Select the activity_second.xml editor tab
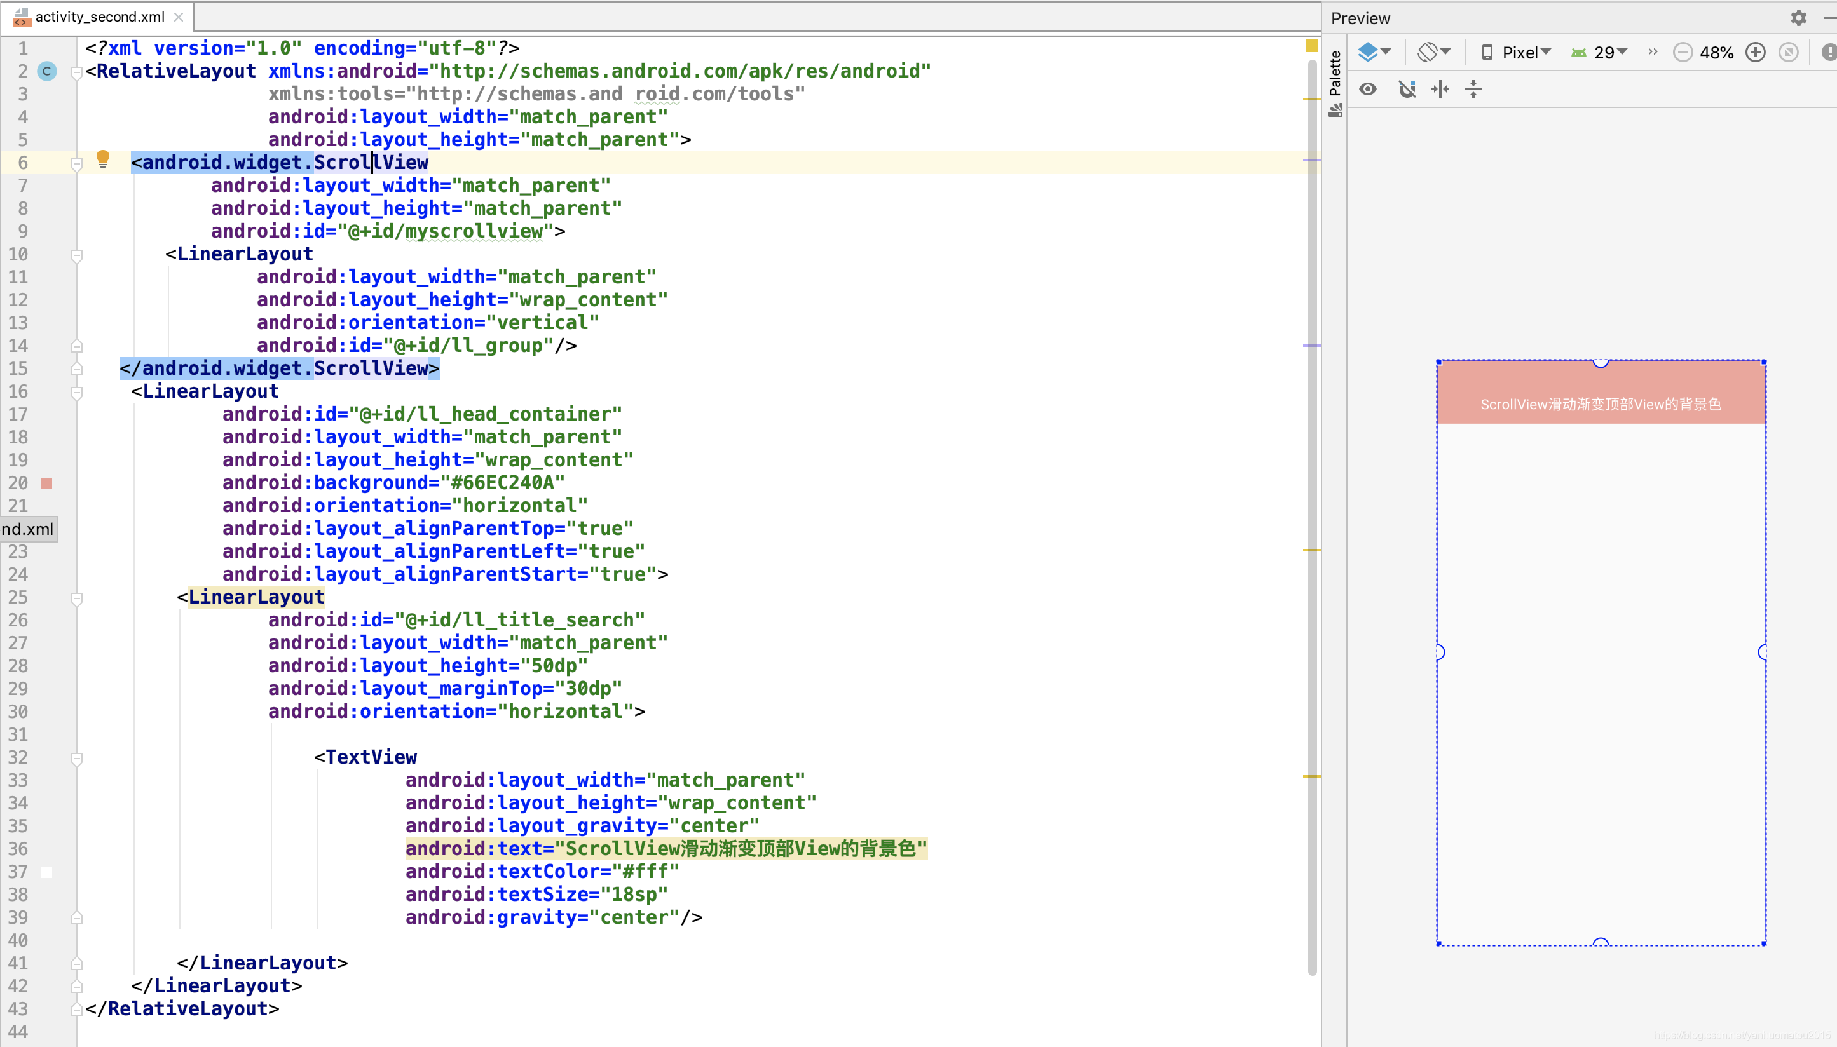Viewport: 1837px width, 1047px height. click(x=99, y=17)
